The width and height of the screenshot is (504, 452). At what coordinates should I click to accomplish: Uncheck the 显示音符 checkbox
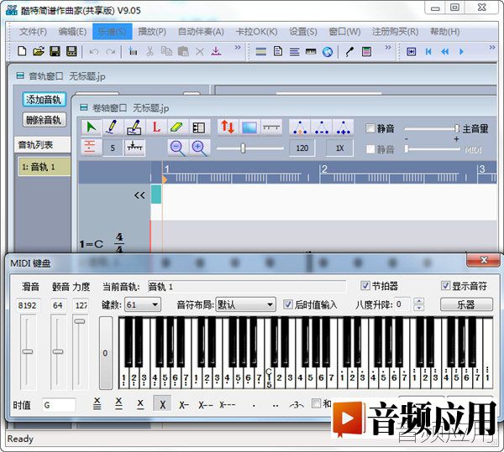tap(445, 285)
